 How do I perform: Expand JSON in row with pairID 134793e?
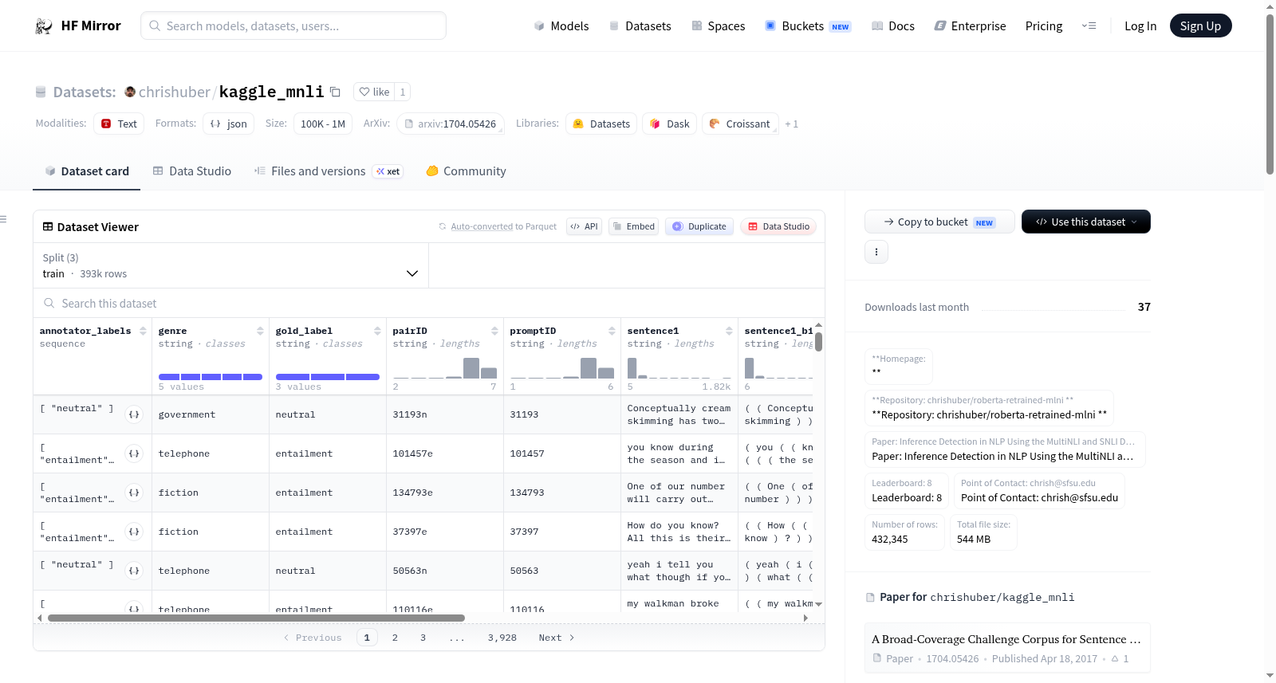[134, 493]
